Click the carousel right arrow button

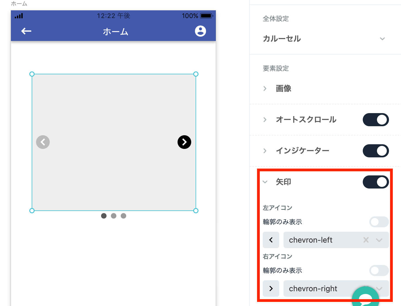click(184, 142)
